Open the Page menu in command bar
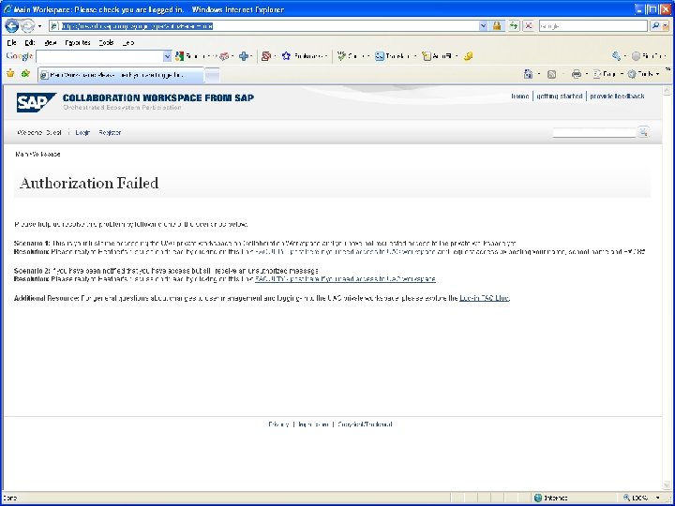 coord(607,74)
